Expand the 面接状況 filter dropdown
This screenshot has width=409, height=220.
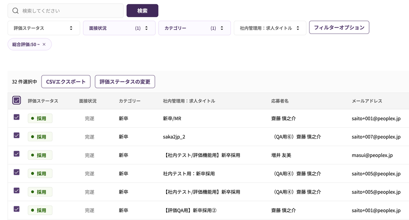tap(119, 28)
